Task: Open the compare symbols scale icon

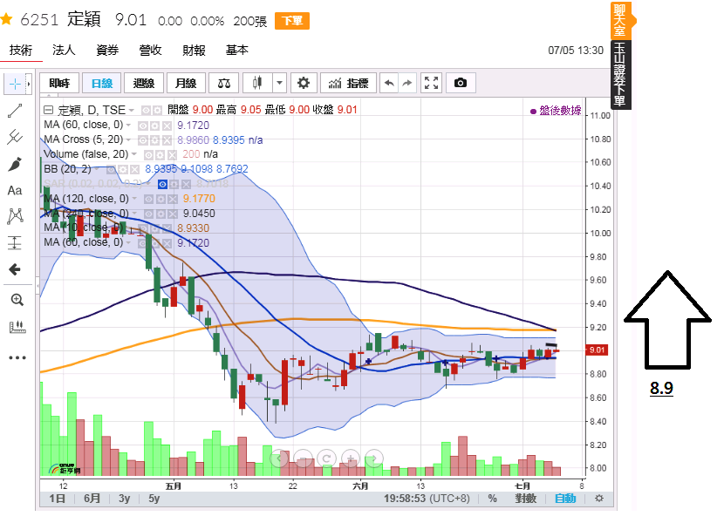Action: tap(224, 84)
